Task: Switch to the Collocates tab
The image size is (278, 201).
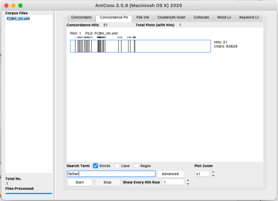Action: (x=201, y=18)
